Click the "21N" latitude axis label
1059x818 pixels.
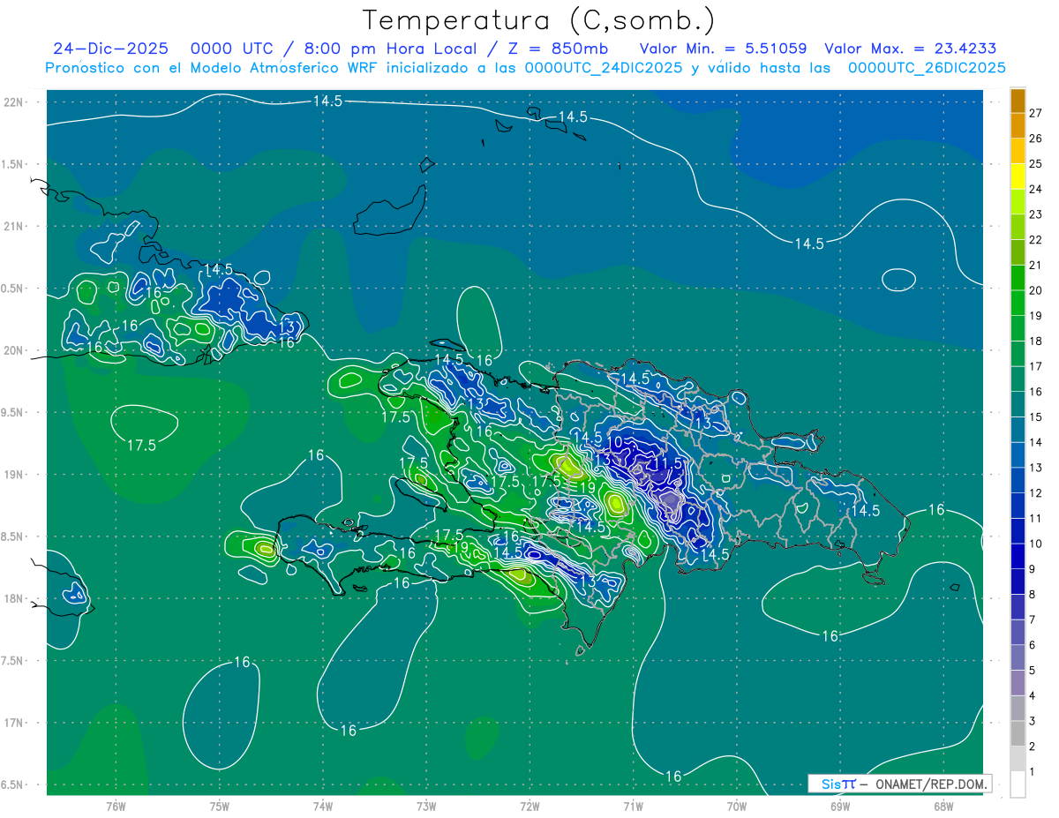pos(14,226)
